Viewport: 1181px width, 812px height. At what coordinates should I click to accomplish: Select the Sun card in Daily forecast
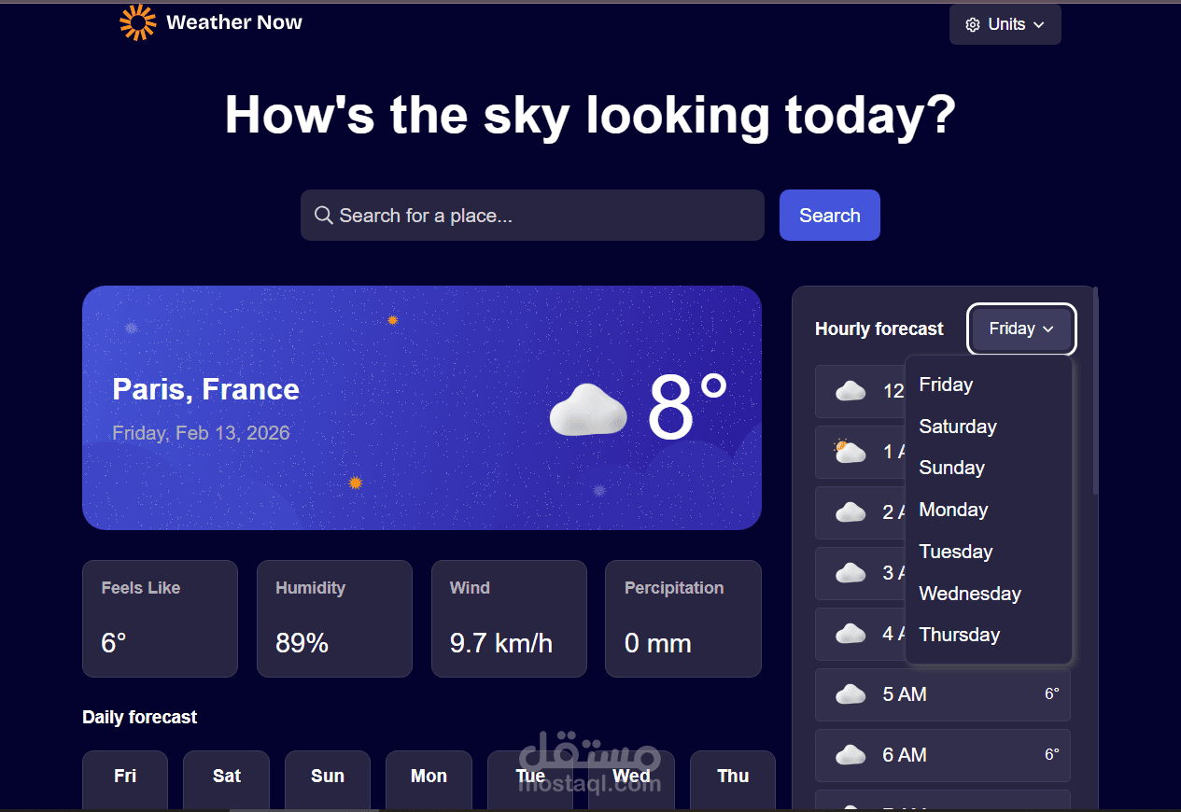[x=327, y=779]
